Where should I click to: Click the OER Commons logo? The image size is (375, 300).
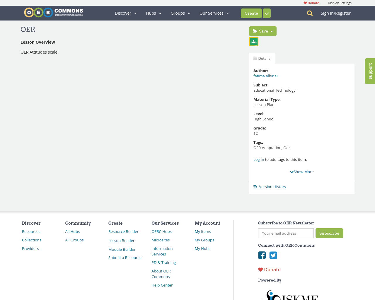coord(53,12)
